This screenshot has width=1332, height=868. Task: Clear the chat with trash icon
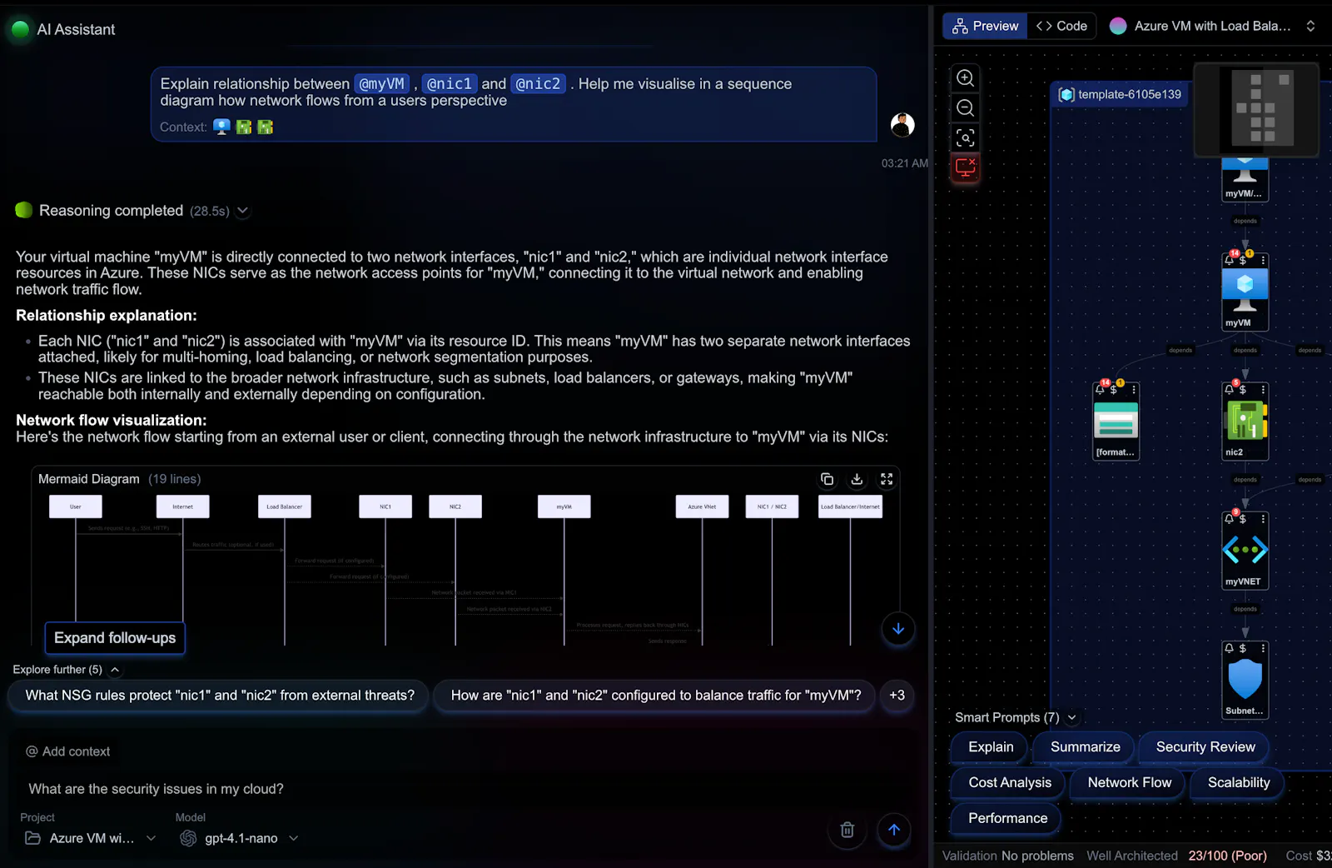847,830
